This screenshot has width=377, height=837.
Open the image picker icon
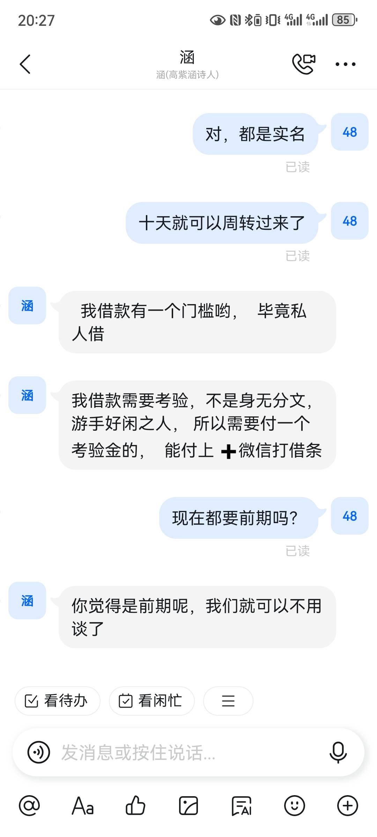(x=188, y=806)
